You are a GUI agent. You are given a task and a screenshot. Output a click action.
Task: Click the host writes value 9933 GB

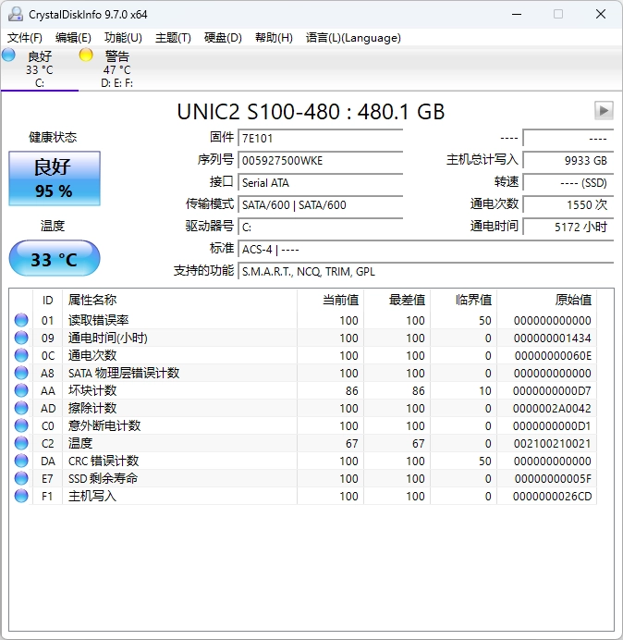568,160
